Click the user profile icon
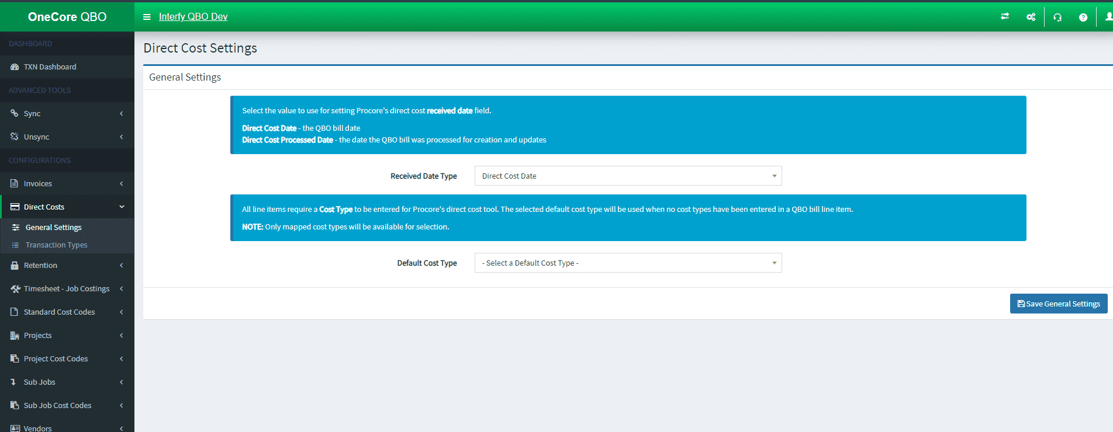Screen dimensions: 1113x432 (1108, 17)
